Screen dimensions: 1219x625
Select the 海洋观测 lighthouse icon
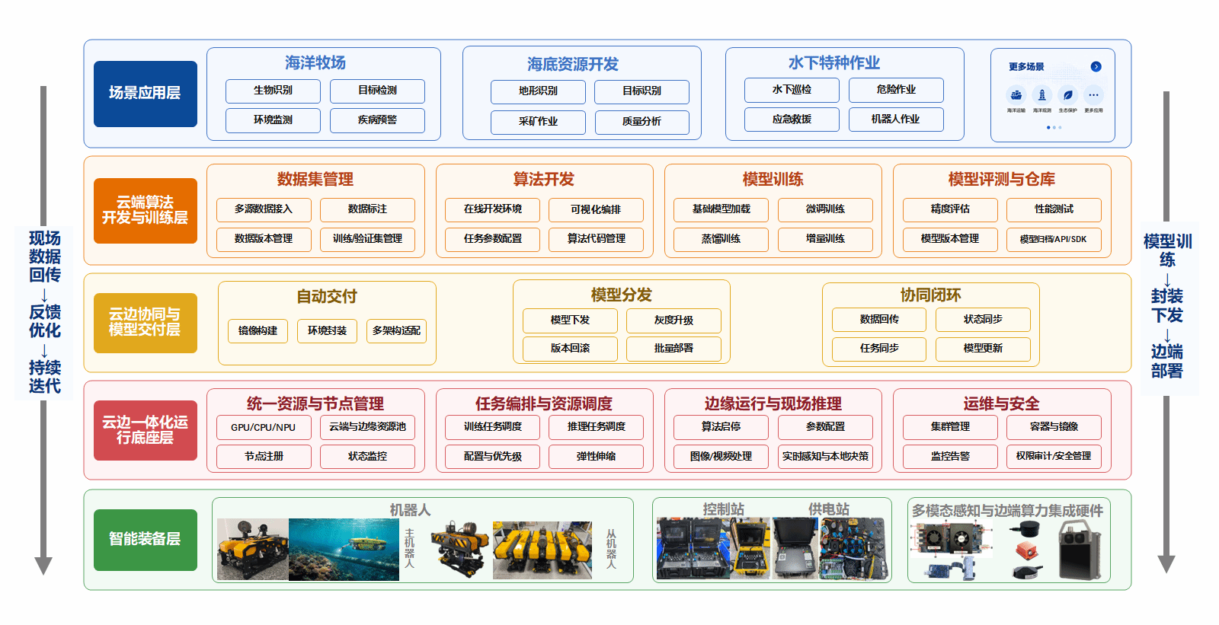(1041, 95)
